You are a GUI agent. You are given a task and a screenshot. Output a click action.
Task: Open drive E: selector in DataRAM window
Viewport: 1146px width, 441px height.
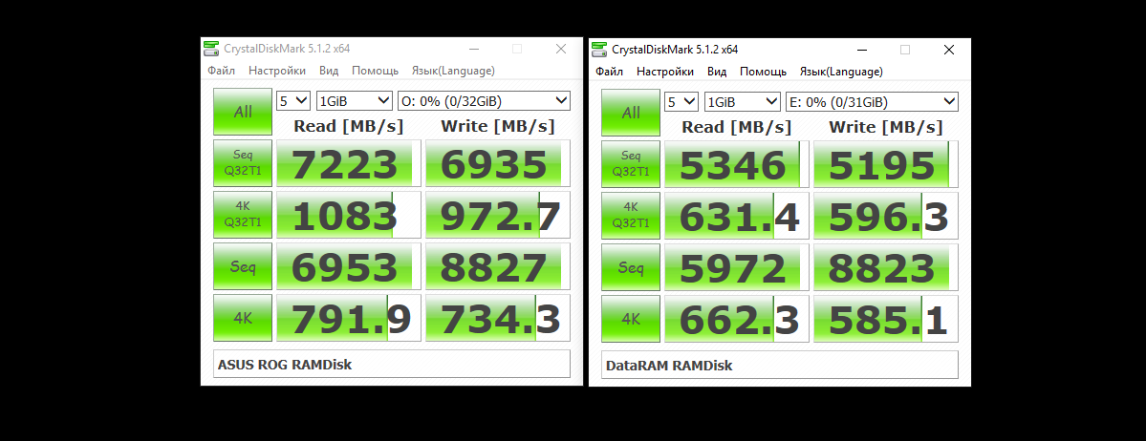click(872, 101)
